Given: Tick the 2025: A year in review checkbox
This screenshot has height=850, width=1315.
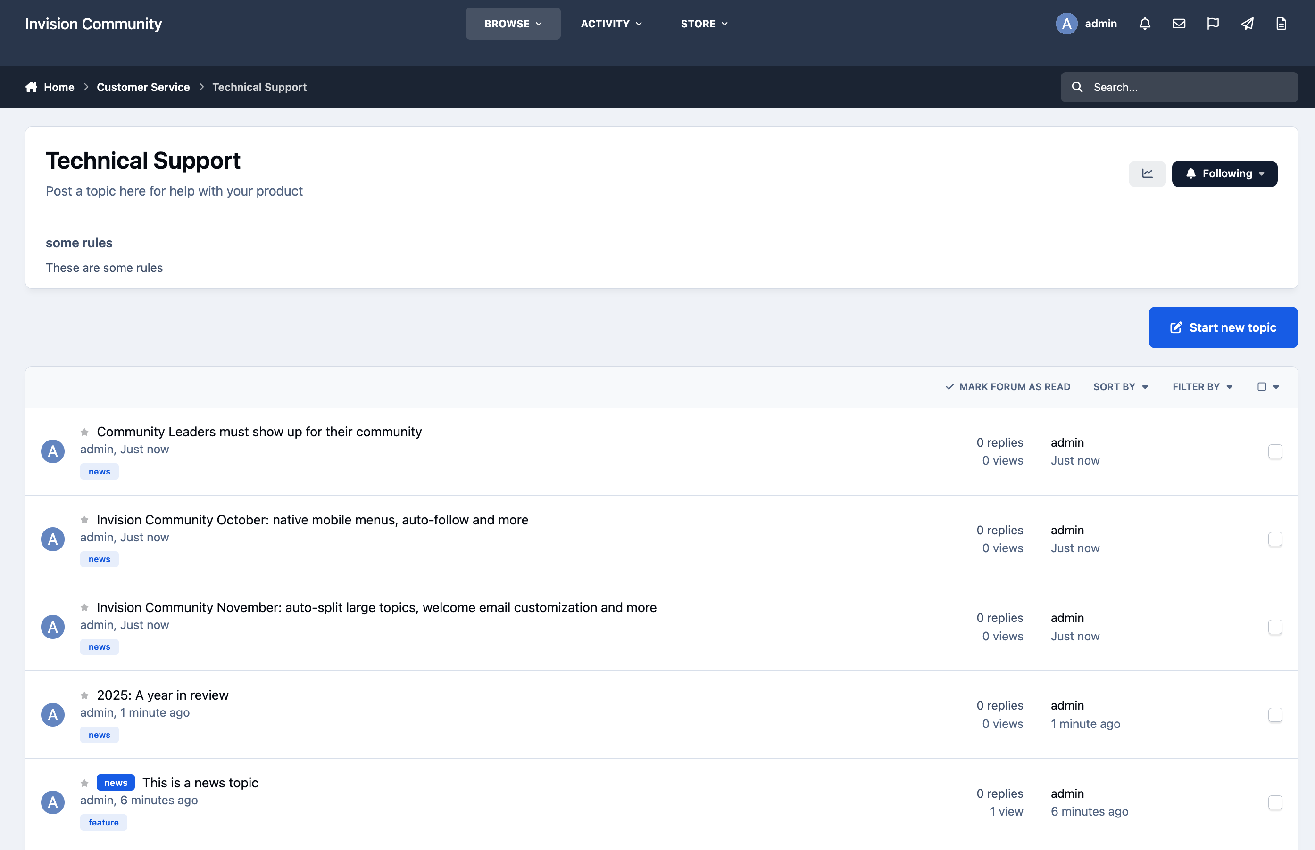Looking at the screenshot, I should tap(1275, 715).
